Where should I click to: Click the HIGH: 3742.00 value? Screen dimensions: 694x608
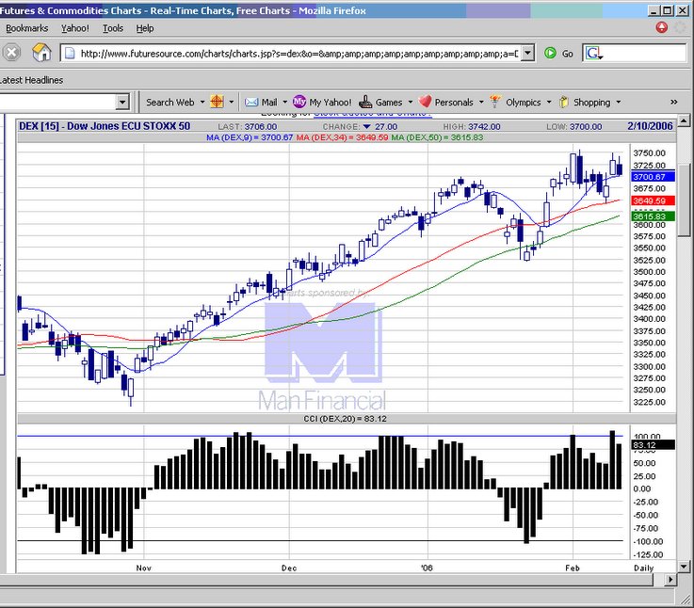pos(472,127)
